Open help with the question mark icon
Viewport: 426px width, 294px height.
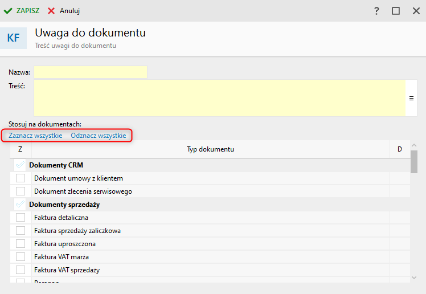[x=376, y=11]
